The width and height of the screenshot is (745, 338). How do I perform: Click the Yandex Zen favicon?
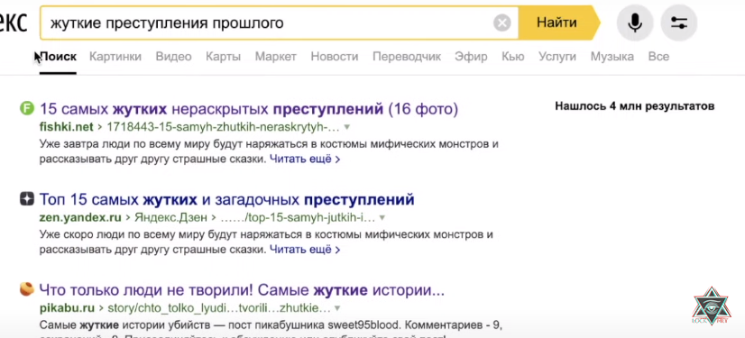[27, 198]
